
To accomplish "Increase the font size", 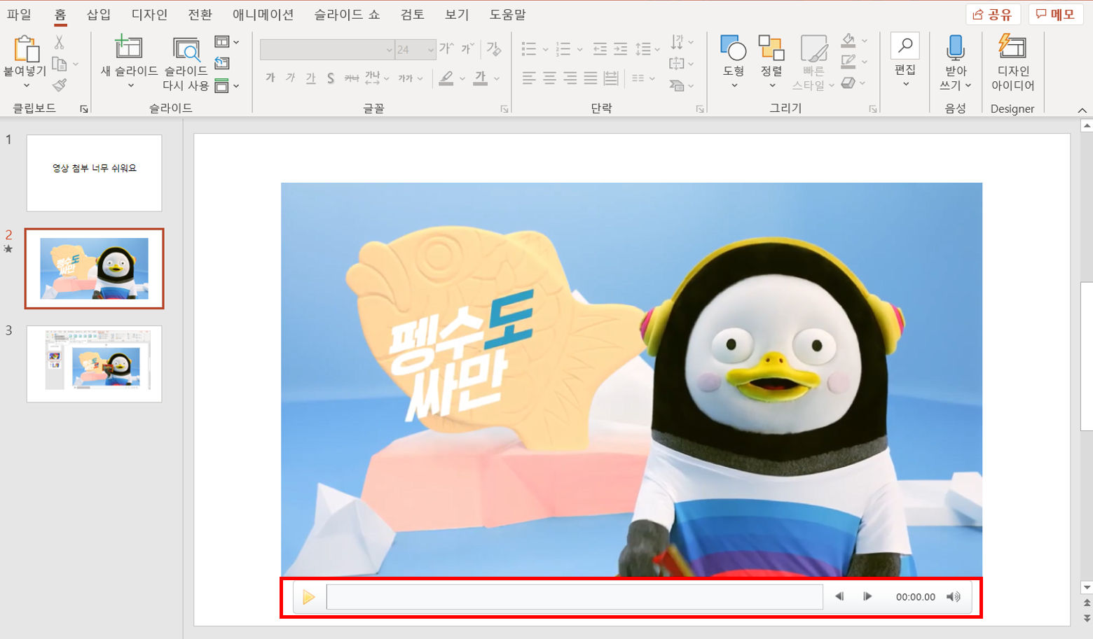I will point(446,49).
